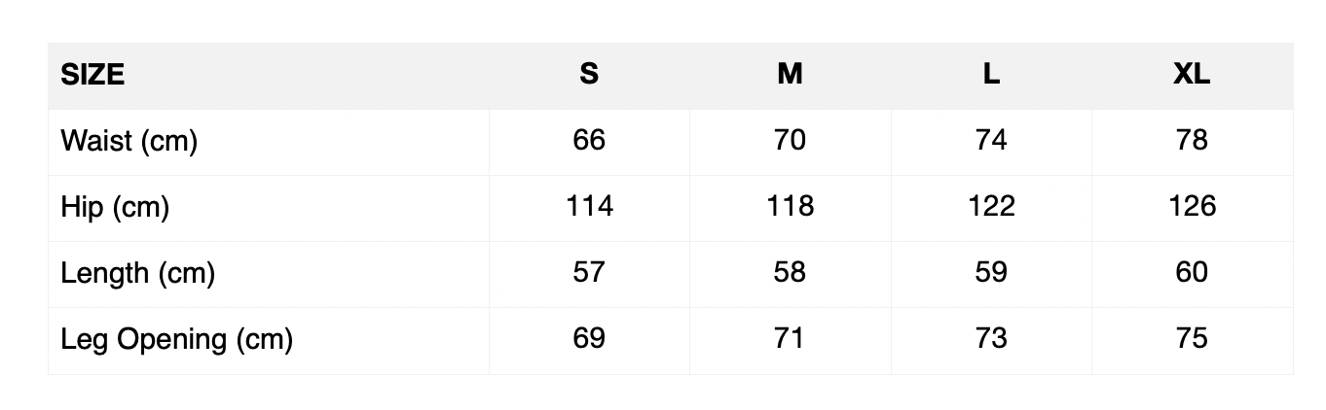Click the Leg Opening (cm) row label

pos(176,339)
